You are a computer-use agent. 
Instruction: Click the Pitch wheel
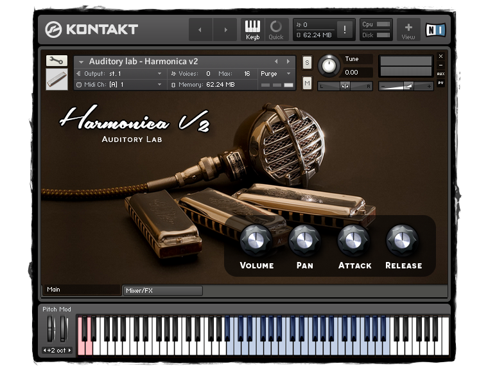[51, 328]
